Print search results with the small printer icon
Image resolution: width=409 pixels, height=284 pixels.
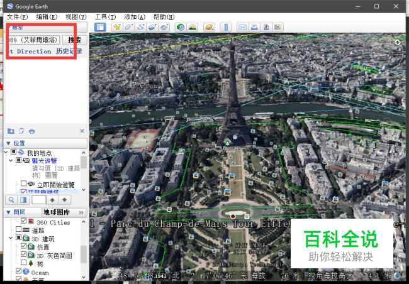(x=32, y=131)
